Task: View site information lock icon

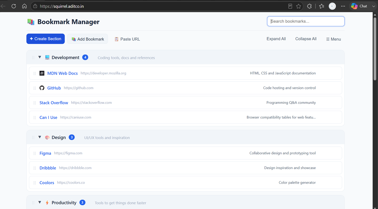Action: (x=35, y=6)
